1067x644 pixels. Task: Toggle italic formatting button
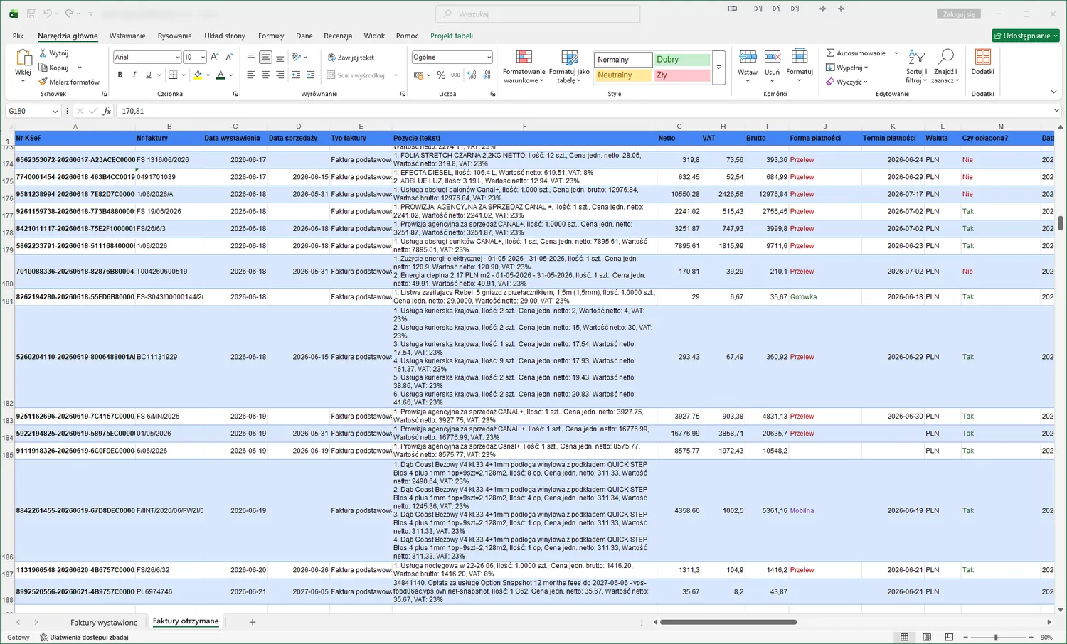tap(134, 75)
